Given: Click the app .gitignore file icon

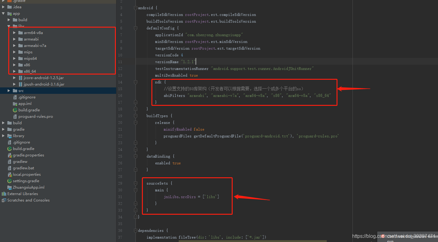Looking at the screenshot, I should pyautogui.click(x=15, y=97).
